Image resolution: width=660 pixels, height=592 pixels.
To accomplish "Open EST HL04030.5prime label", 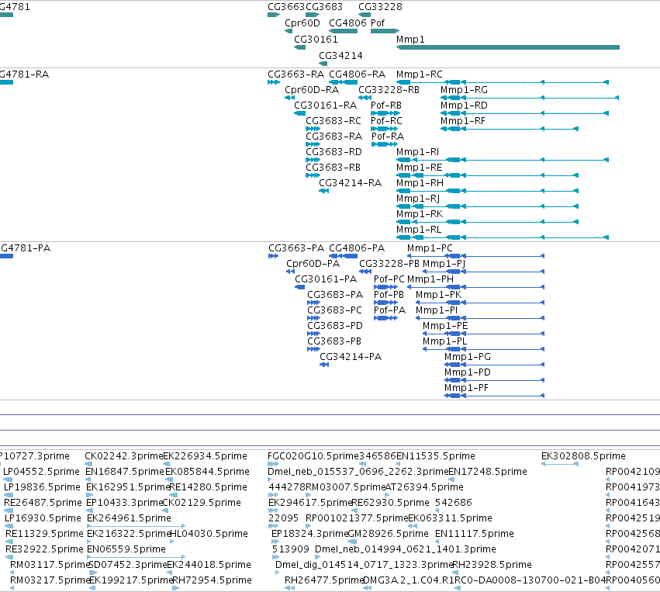I will 209,534.
